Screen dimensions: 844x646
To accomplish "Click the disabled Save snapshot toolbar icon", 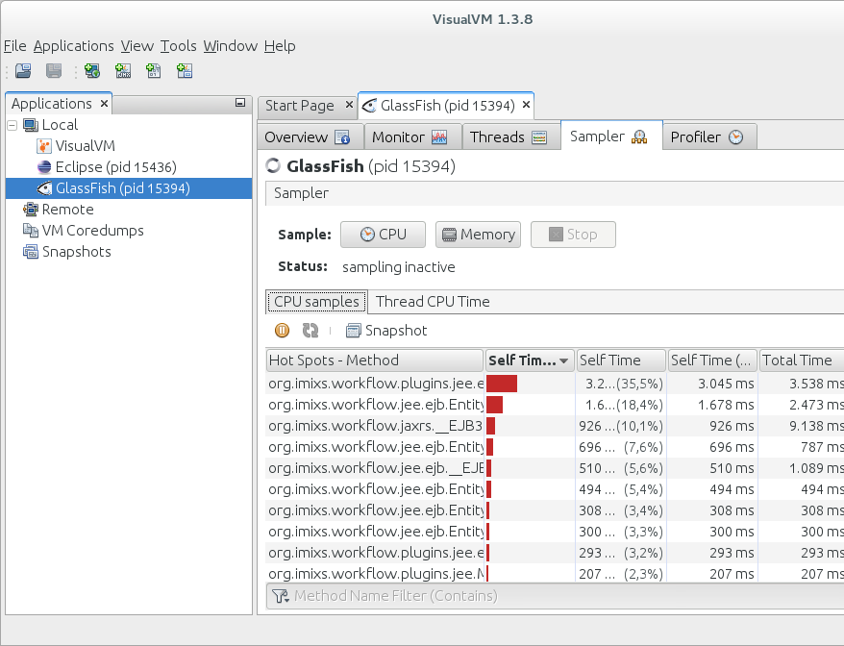I will (54, 71).
